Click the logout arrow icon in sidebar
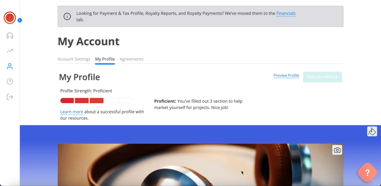Screen dimensions: 381x186 point(10,97)
